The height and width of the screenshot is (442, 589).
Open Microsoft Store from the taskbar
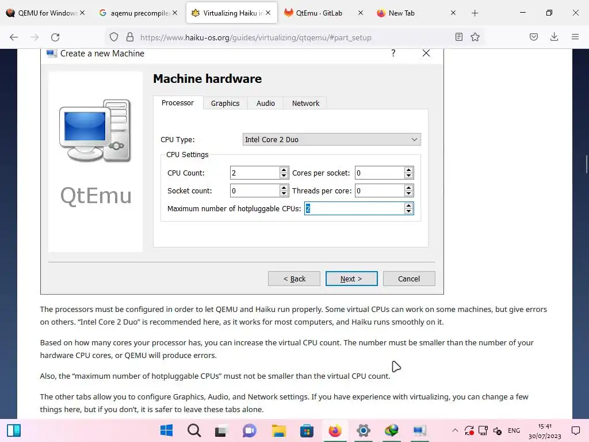tap(307, 430)
